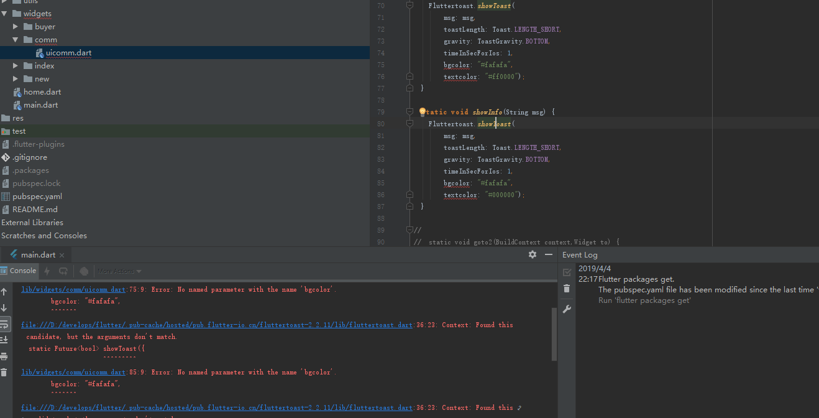This screenshot has height=418, width=819.
Task: Click line number 88 in gutter
Action: (x=380, y=219)
